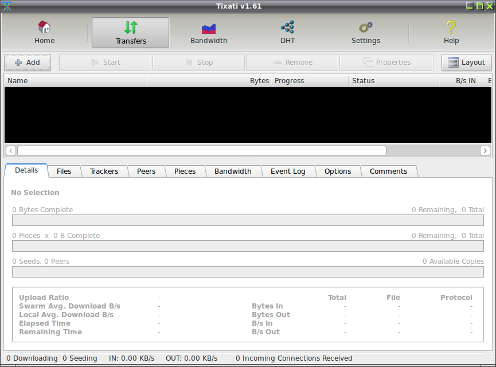The width and height of the screenshot is (496, 367).
Task: Sort transfers by B/s IN column
Action: [x=459, y=81]
